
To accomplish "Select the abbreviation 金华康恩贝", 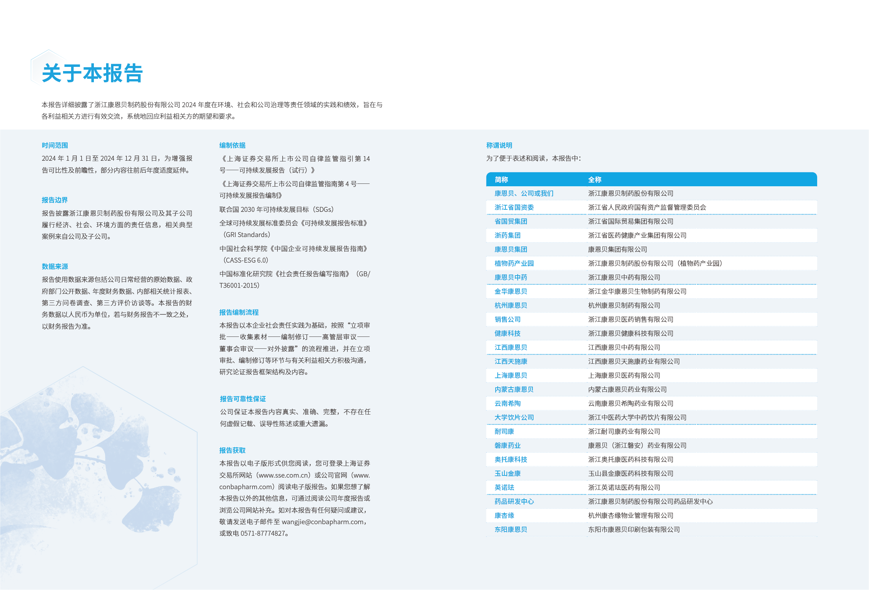I will tap(511, 292).
